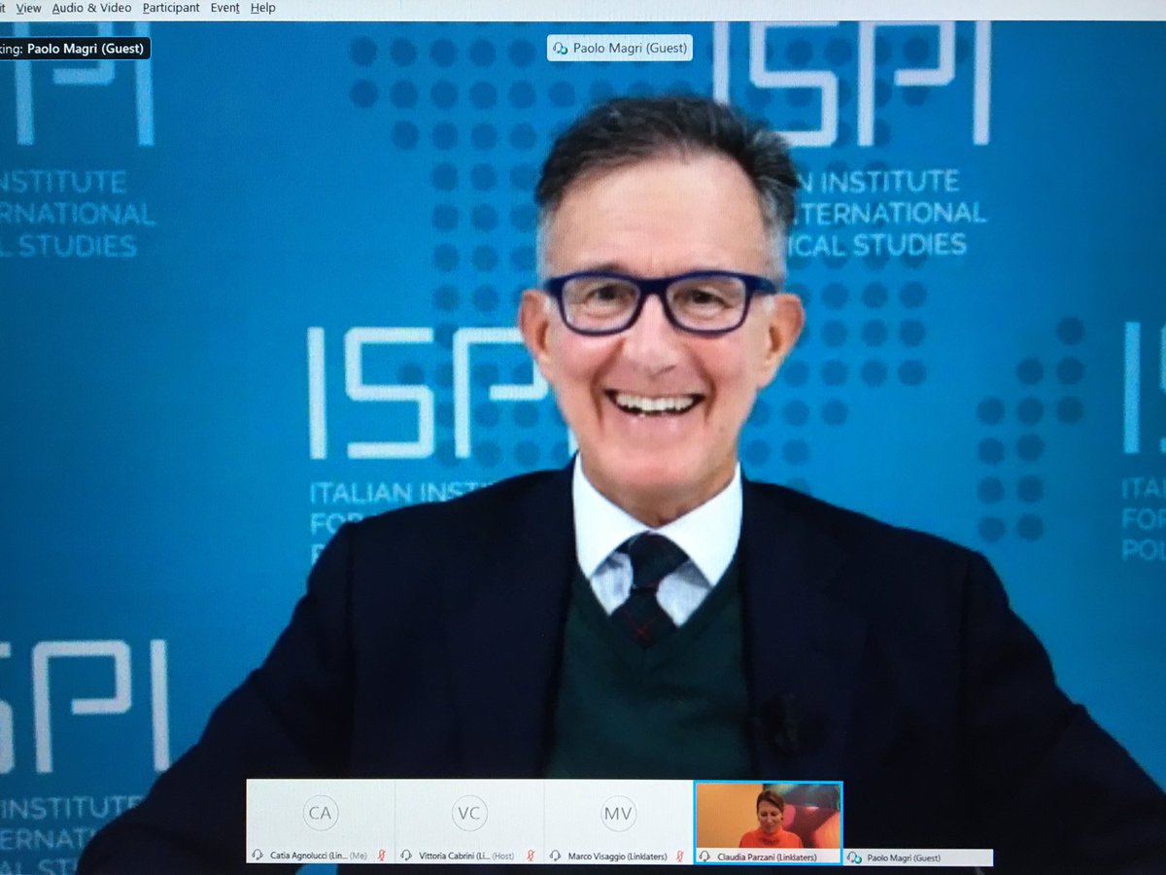1166x875 pixels.
Task: Open the View menu
Action: [28, 7]
